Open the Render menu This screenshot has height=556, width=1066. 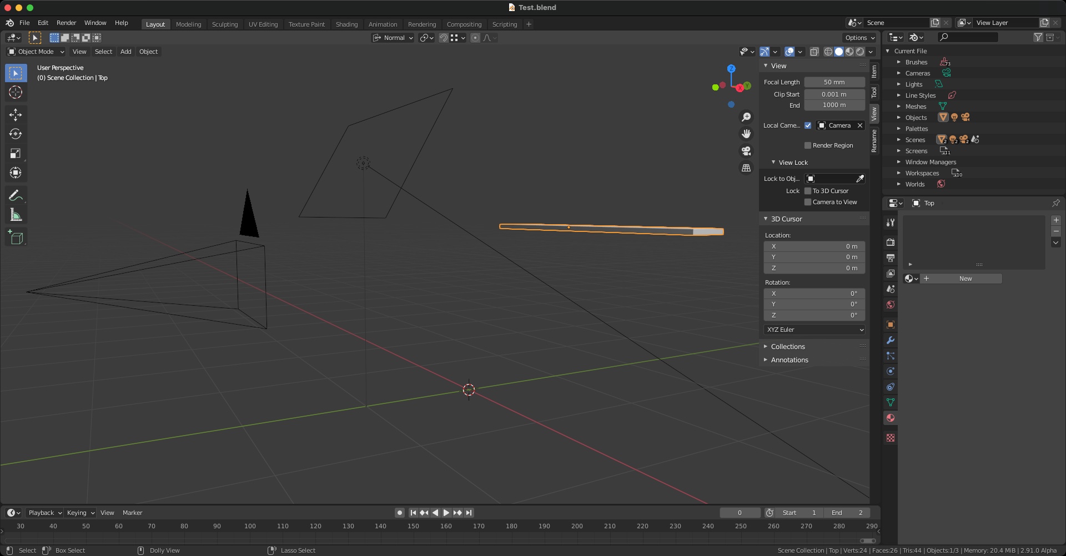66,23
